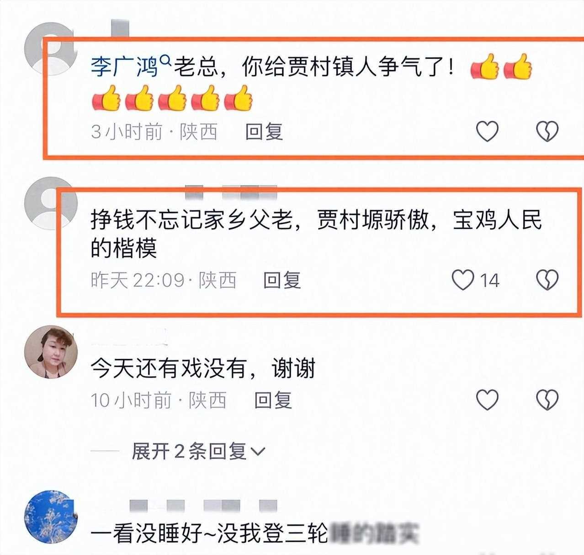
Task: Tap the 14 like count number
Action: [x=489, y=280]
